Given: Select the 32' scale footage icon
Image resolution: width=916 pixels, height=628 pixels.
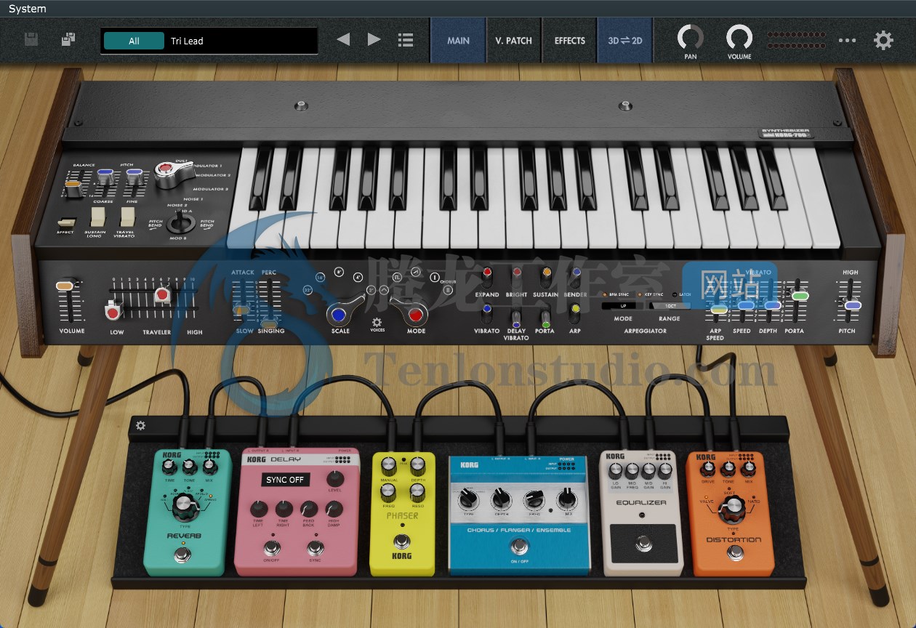Looking at the screenshot, I should pos(308,290).
